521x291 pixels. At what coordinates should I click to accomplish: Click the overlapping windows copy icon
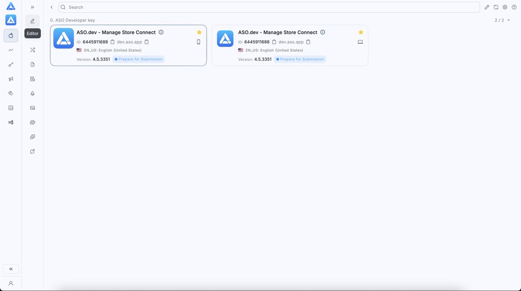pyautogui.click(x=33, y=137)
